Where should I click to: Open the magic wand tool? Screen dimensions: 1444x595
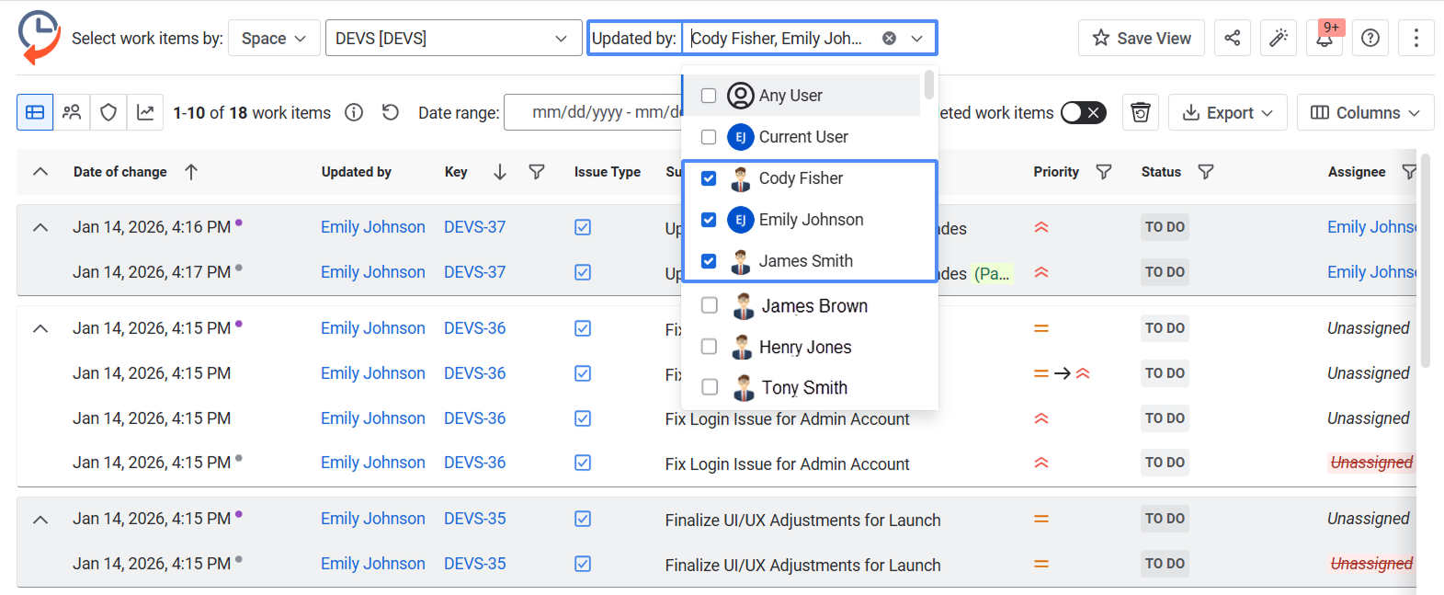(1278, 38)
